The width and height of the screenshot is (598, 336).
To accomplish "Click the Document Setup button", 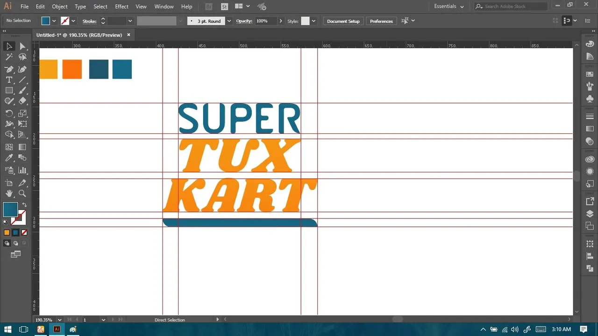I will click(x=343, y=21).
